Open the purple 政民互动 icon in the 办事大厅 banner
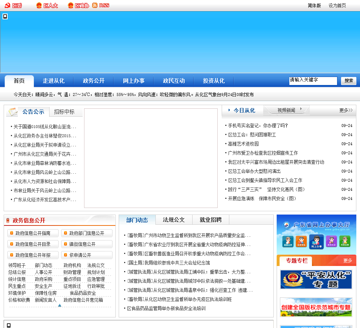The height and width of the screenshot is (328, 360). [332, 241]
